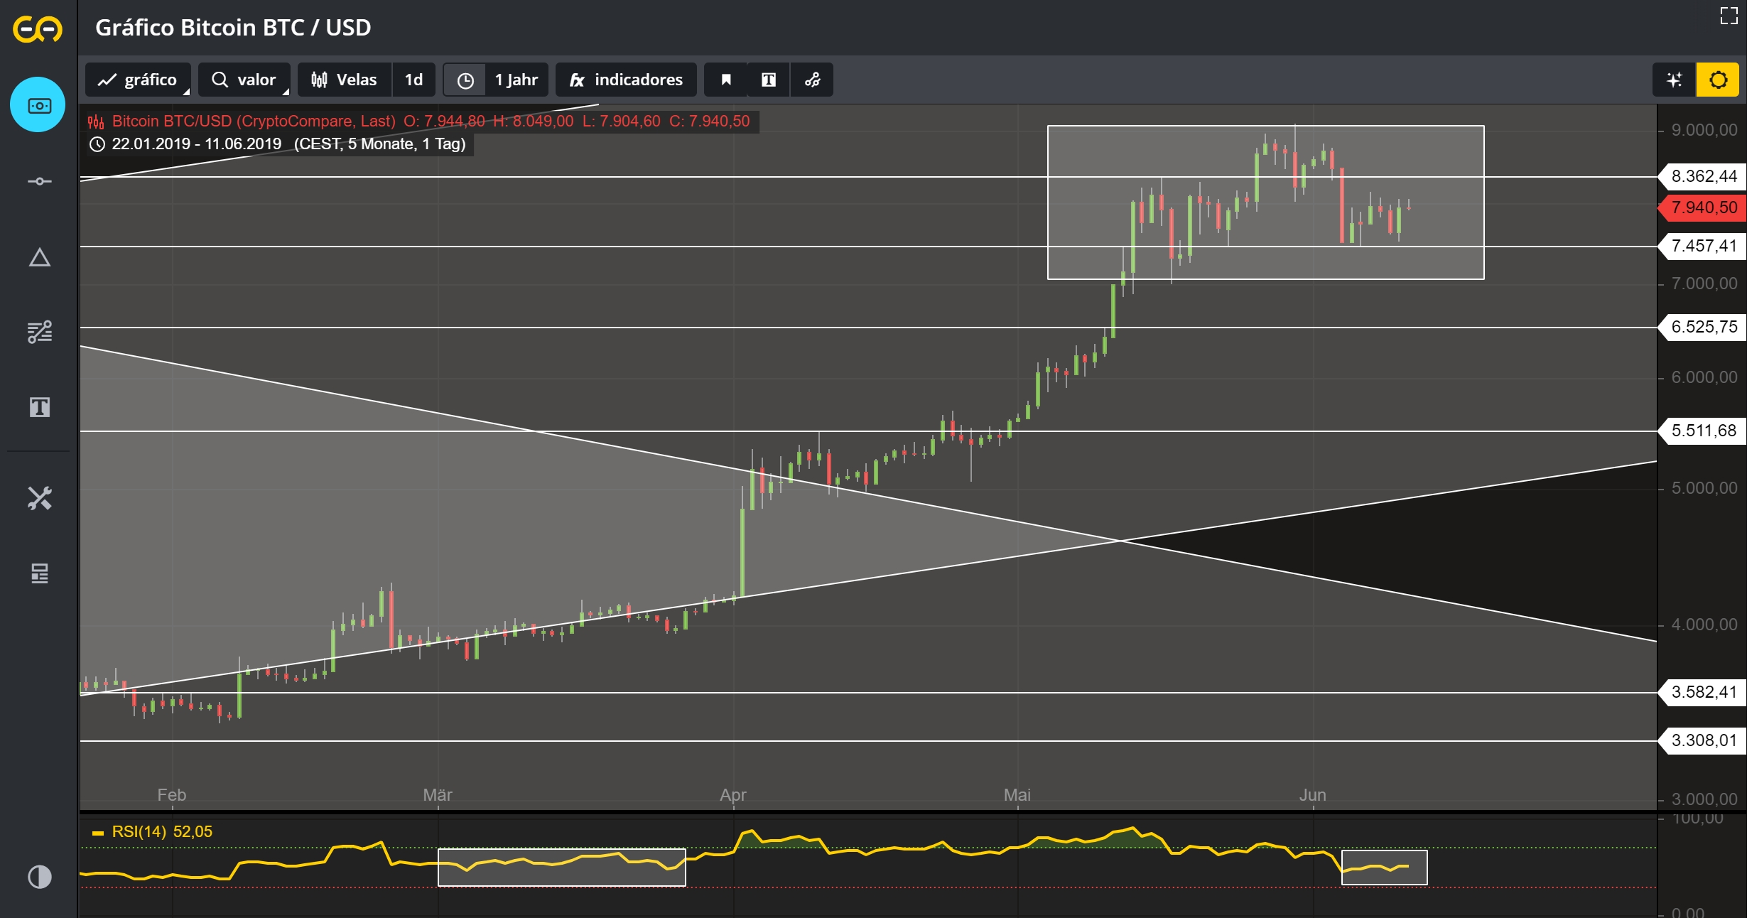Click the RSI(14) indicator legend
This screenshot has width=1747, height=918.
point(162,832)
